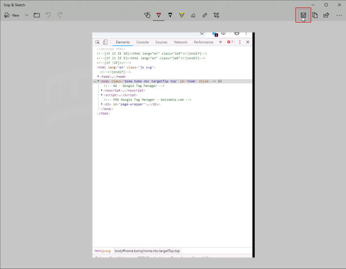The width and height of the screenshot is (346, 269).
Task: Select the Pencil tool
Action: point(170,15)
